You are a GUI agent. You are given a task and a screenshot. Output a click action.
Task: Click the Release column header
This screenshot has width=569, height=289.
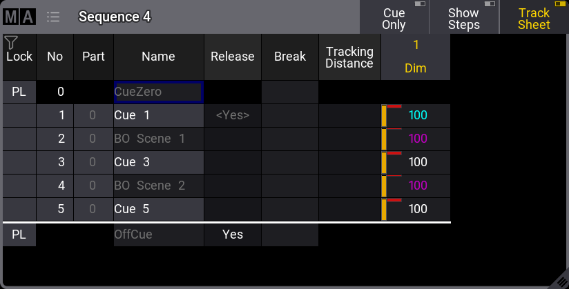(232, 57)
